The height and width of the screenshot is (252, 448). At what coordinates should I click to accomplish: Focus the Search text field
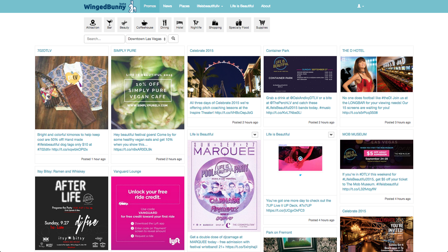104,39
